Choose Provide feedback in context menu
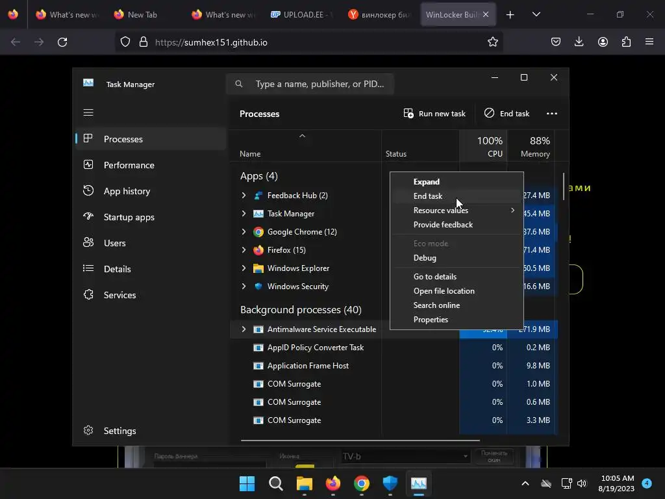This screenshot has width=665, height=499. (457, 225)
